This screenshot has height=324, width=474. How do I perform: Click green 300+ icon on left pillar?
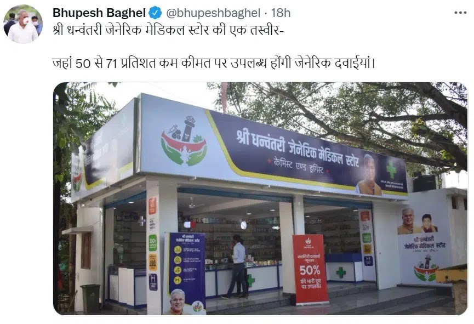click(x=153, y=243)
